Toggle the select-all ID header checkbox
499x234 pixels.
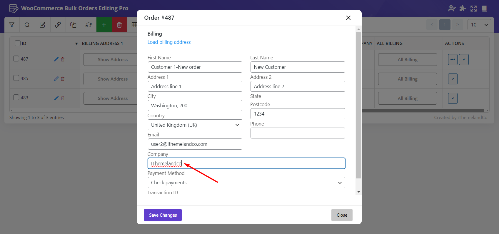click(x=18, y=44)
